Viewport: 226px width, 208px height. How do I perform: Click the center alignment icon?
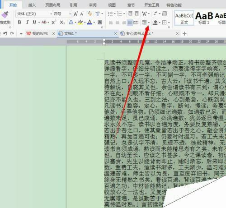118,23
